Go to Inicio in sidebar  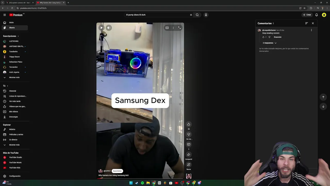(x=15, y=22)
